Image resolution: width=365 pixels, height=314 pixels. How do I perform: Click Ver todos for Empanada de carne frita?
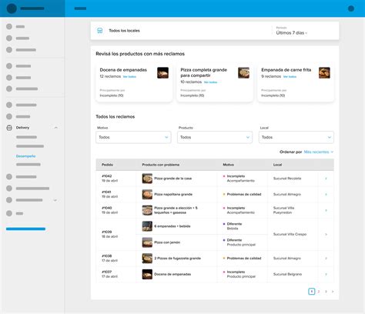pyautogui.click(x=290, y=77)
